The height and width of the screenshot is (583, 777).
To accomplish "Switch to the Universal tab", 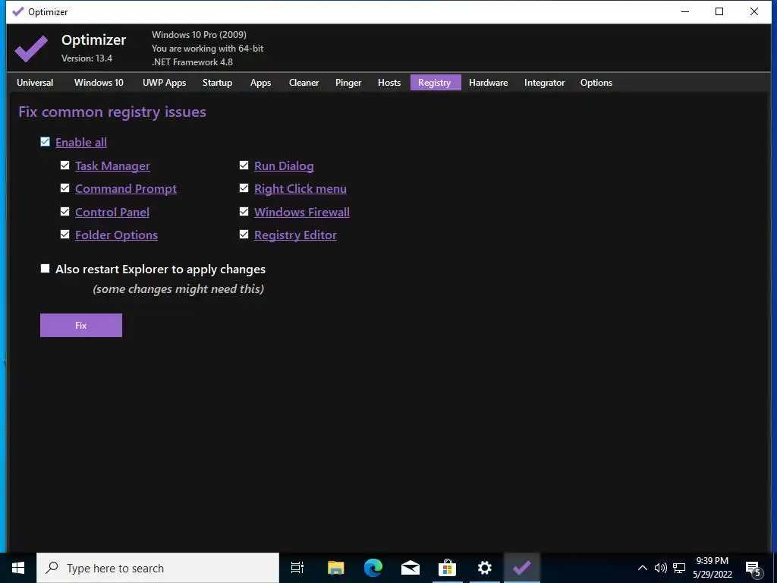I will (x=35, y=83).
